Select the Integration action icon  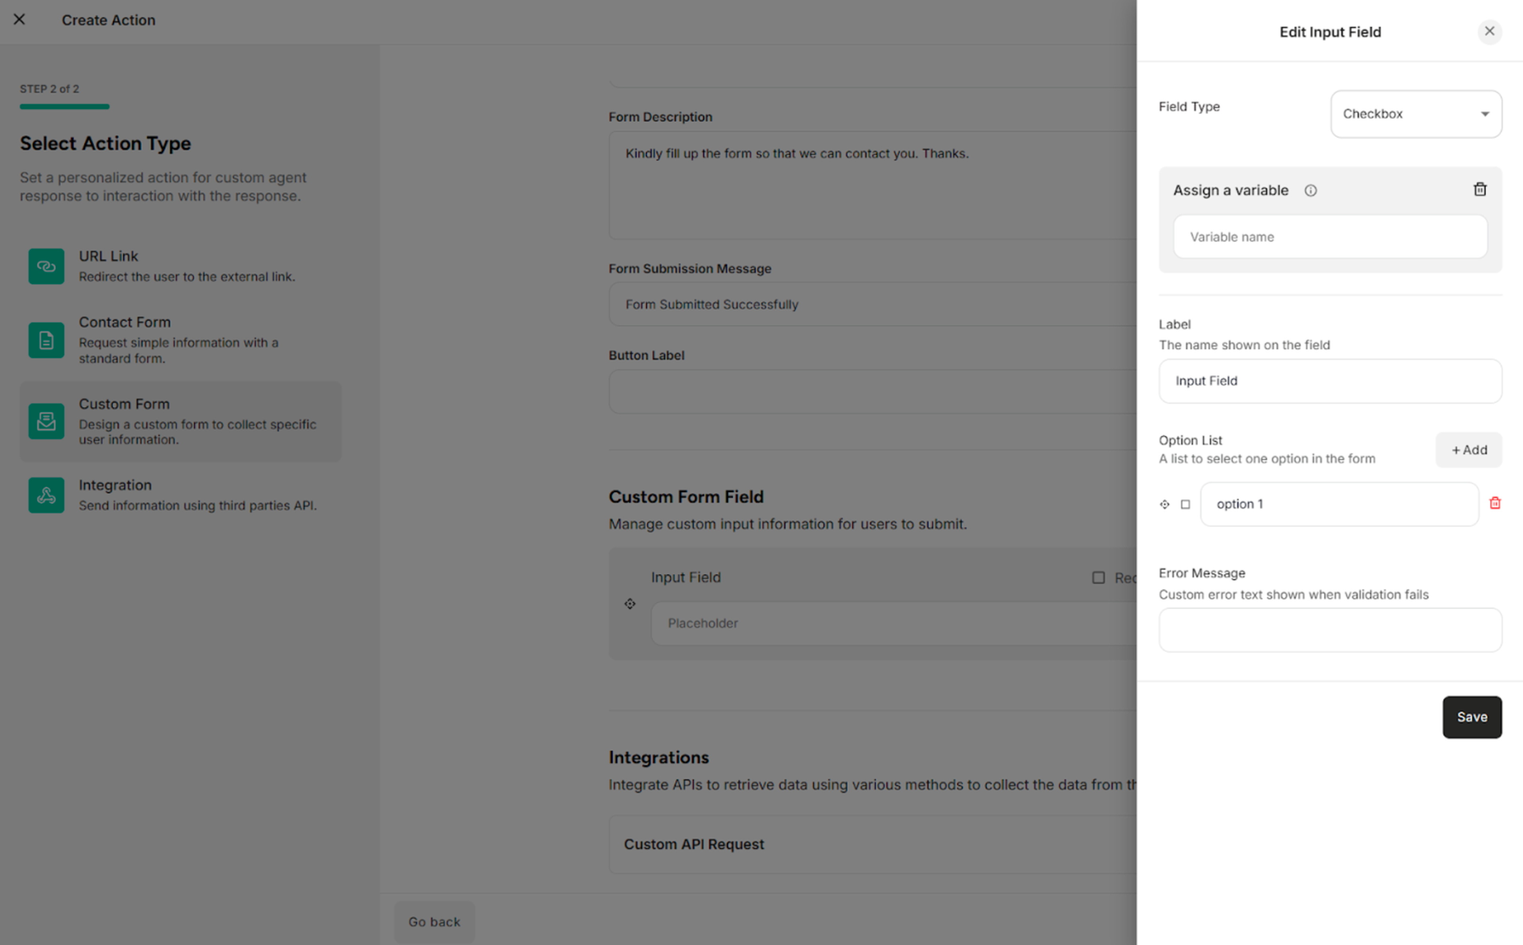(46, 494)
